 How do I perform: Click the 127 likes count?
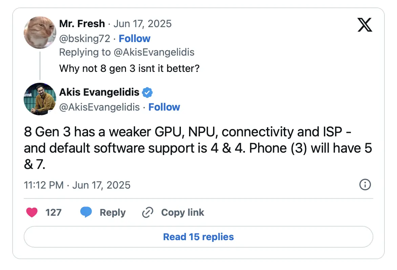coord(54,213)
